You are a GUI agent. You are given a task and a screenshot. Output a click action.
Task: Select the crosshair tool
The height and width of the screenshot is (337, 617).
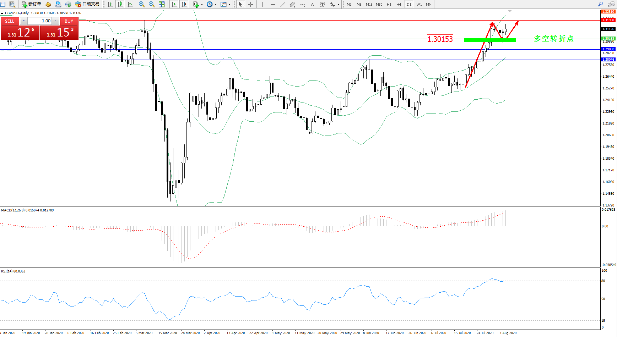(x=250, y=4)
